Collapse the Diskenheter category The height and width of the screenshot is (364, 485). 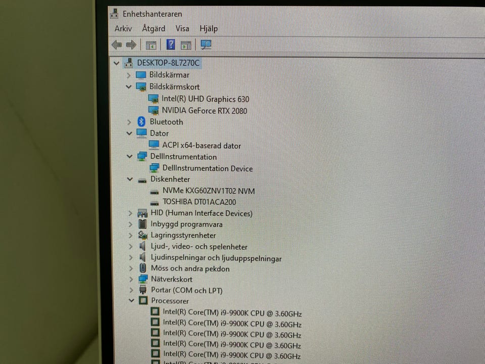pyautogui.click(x=130, y=179)
